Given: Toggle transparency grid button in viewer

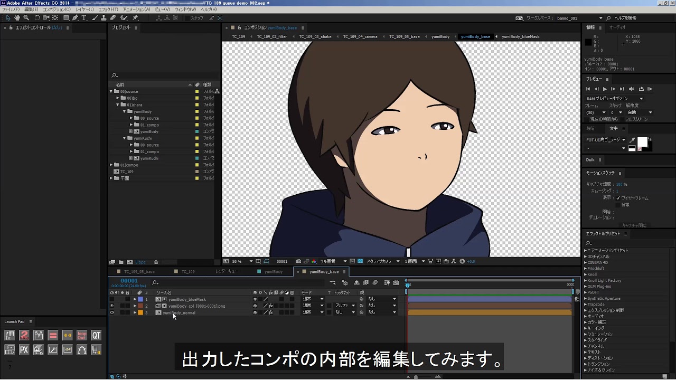Looking at the screenshot, I should point(360,261).
